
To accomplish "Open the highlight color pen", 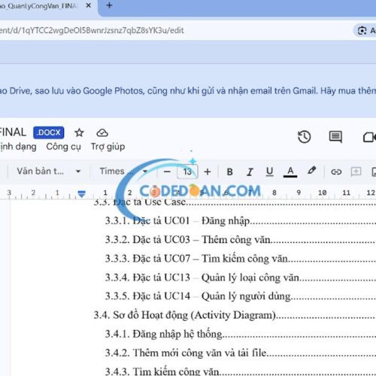I will coord(311,171).
